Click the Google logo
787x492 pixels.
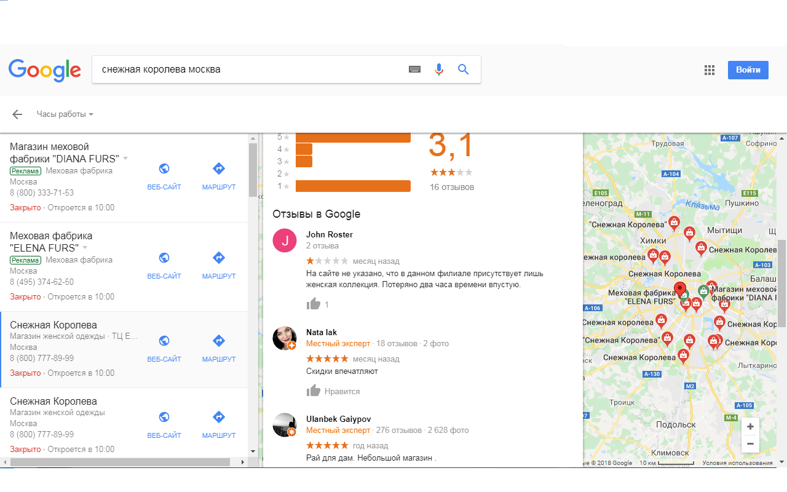(x=44, y=70)
